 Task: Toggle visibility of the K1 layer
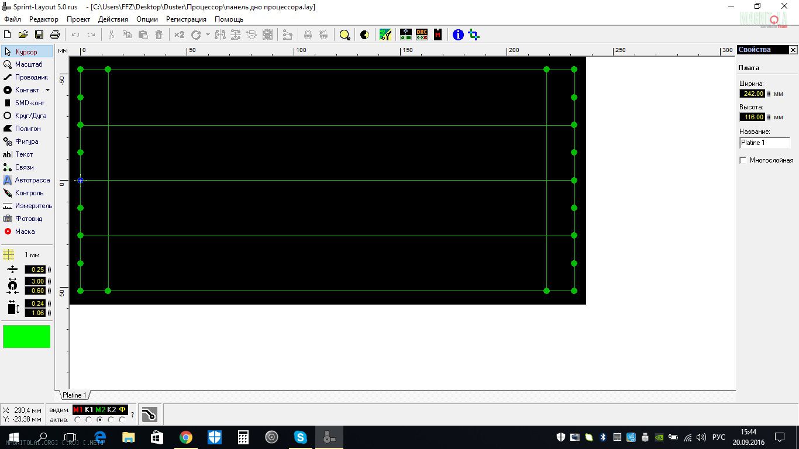tap(89, 410)
